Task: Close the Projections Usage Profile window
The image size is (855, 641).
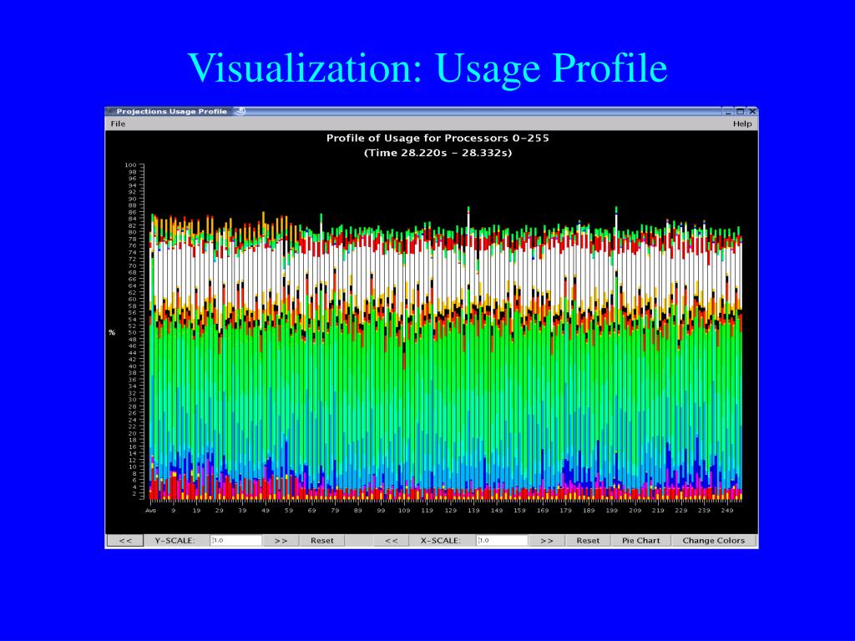Action: pos(752,112)
